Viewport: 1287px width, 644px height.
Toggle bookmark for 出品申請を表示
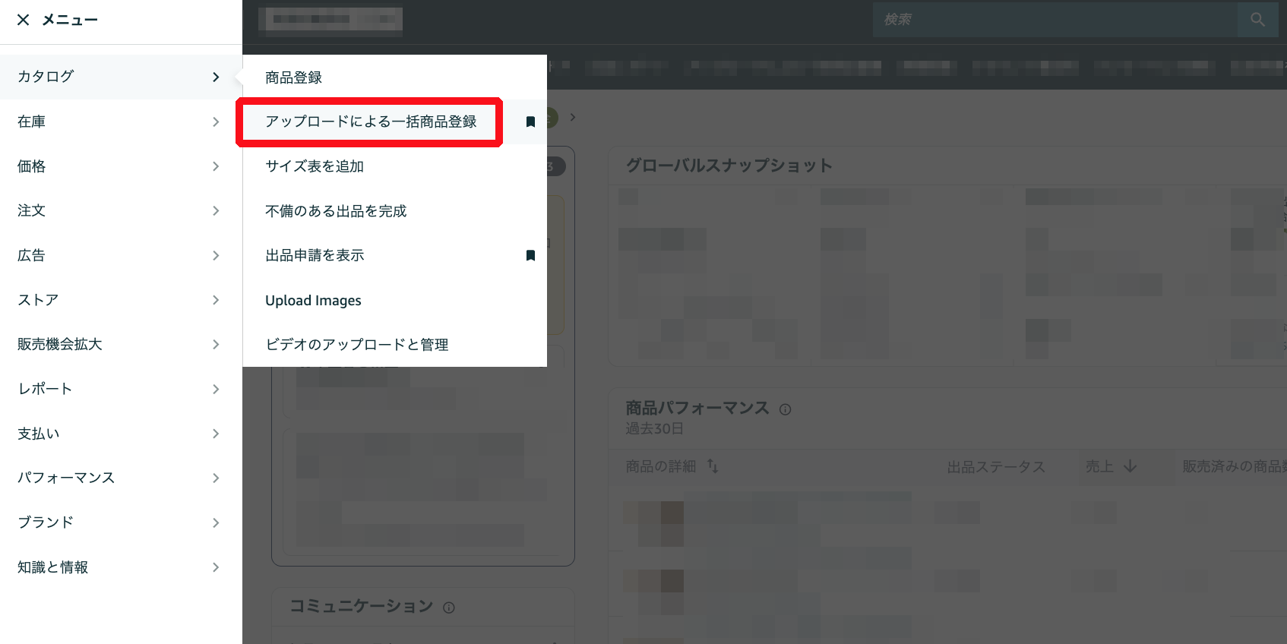[x=530, y=255]
